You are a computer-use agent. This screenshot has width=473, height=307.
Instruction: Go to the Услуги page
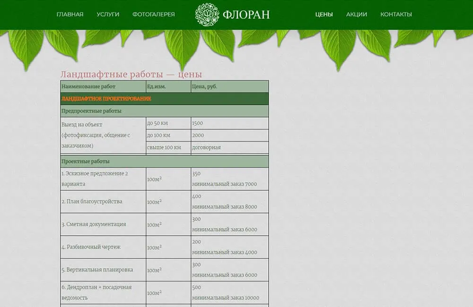tap(108, 14)
